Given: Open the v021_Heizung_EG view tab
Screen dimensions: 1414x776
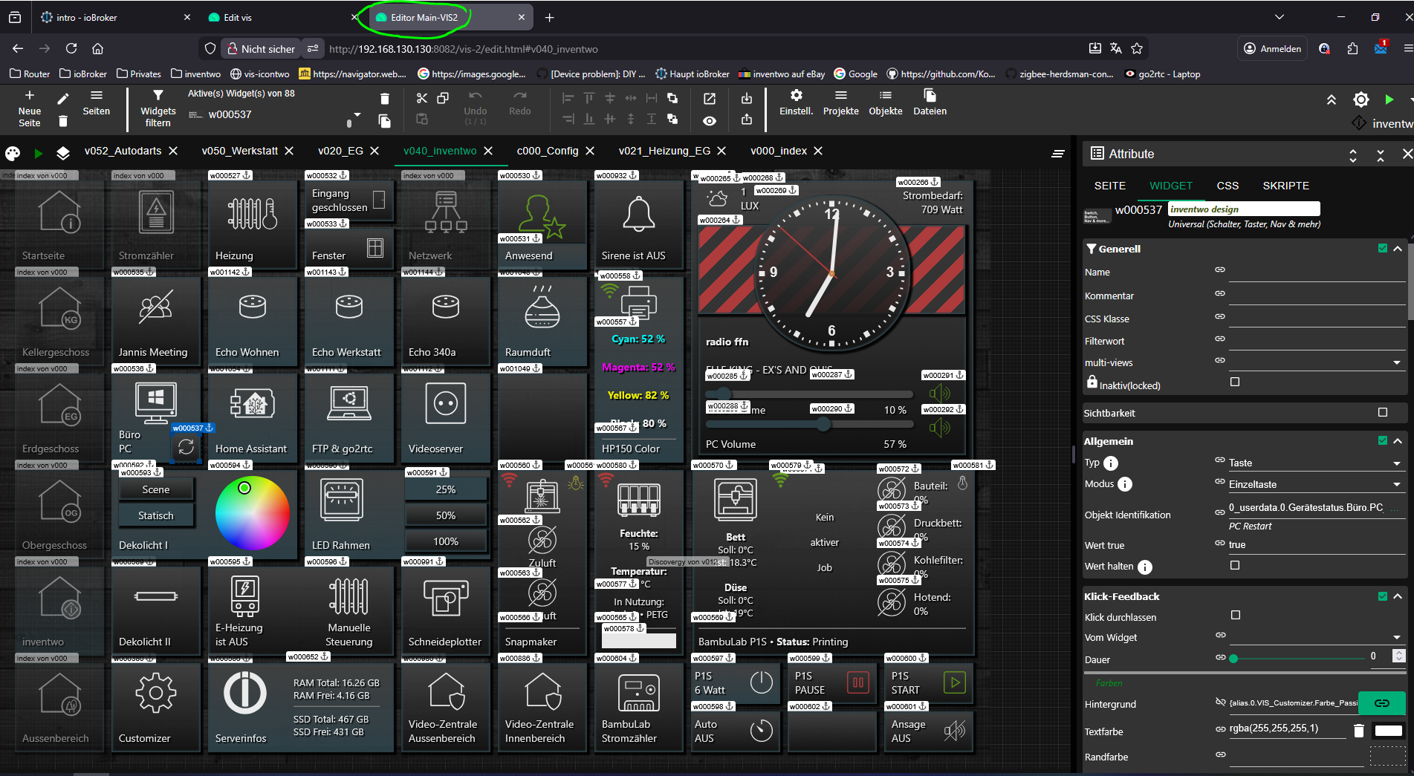Looking at the screenshot, I should pyautogui.click(x=664, y=151).
